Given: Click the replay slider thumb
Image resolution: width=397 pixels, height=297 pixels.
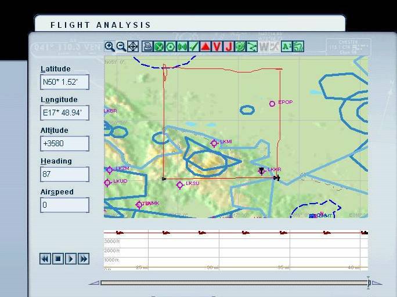Looking at the screenshot, I should point(369,283).
